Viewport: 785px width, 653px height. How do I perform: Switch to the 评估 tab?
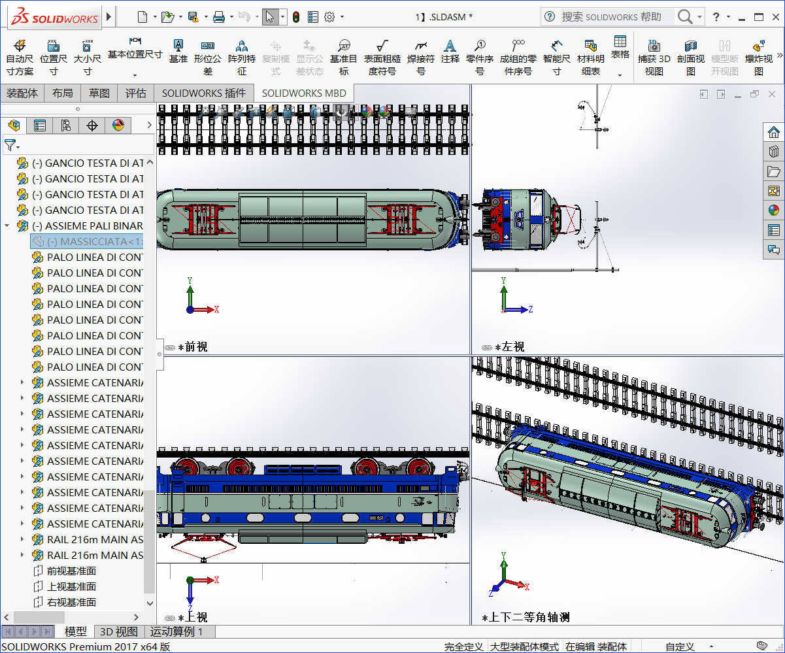(x=136, y=93)
